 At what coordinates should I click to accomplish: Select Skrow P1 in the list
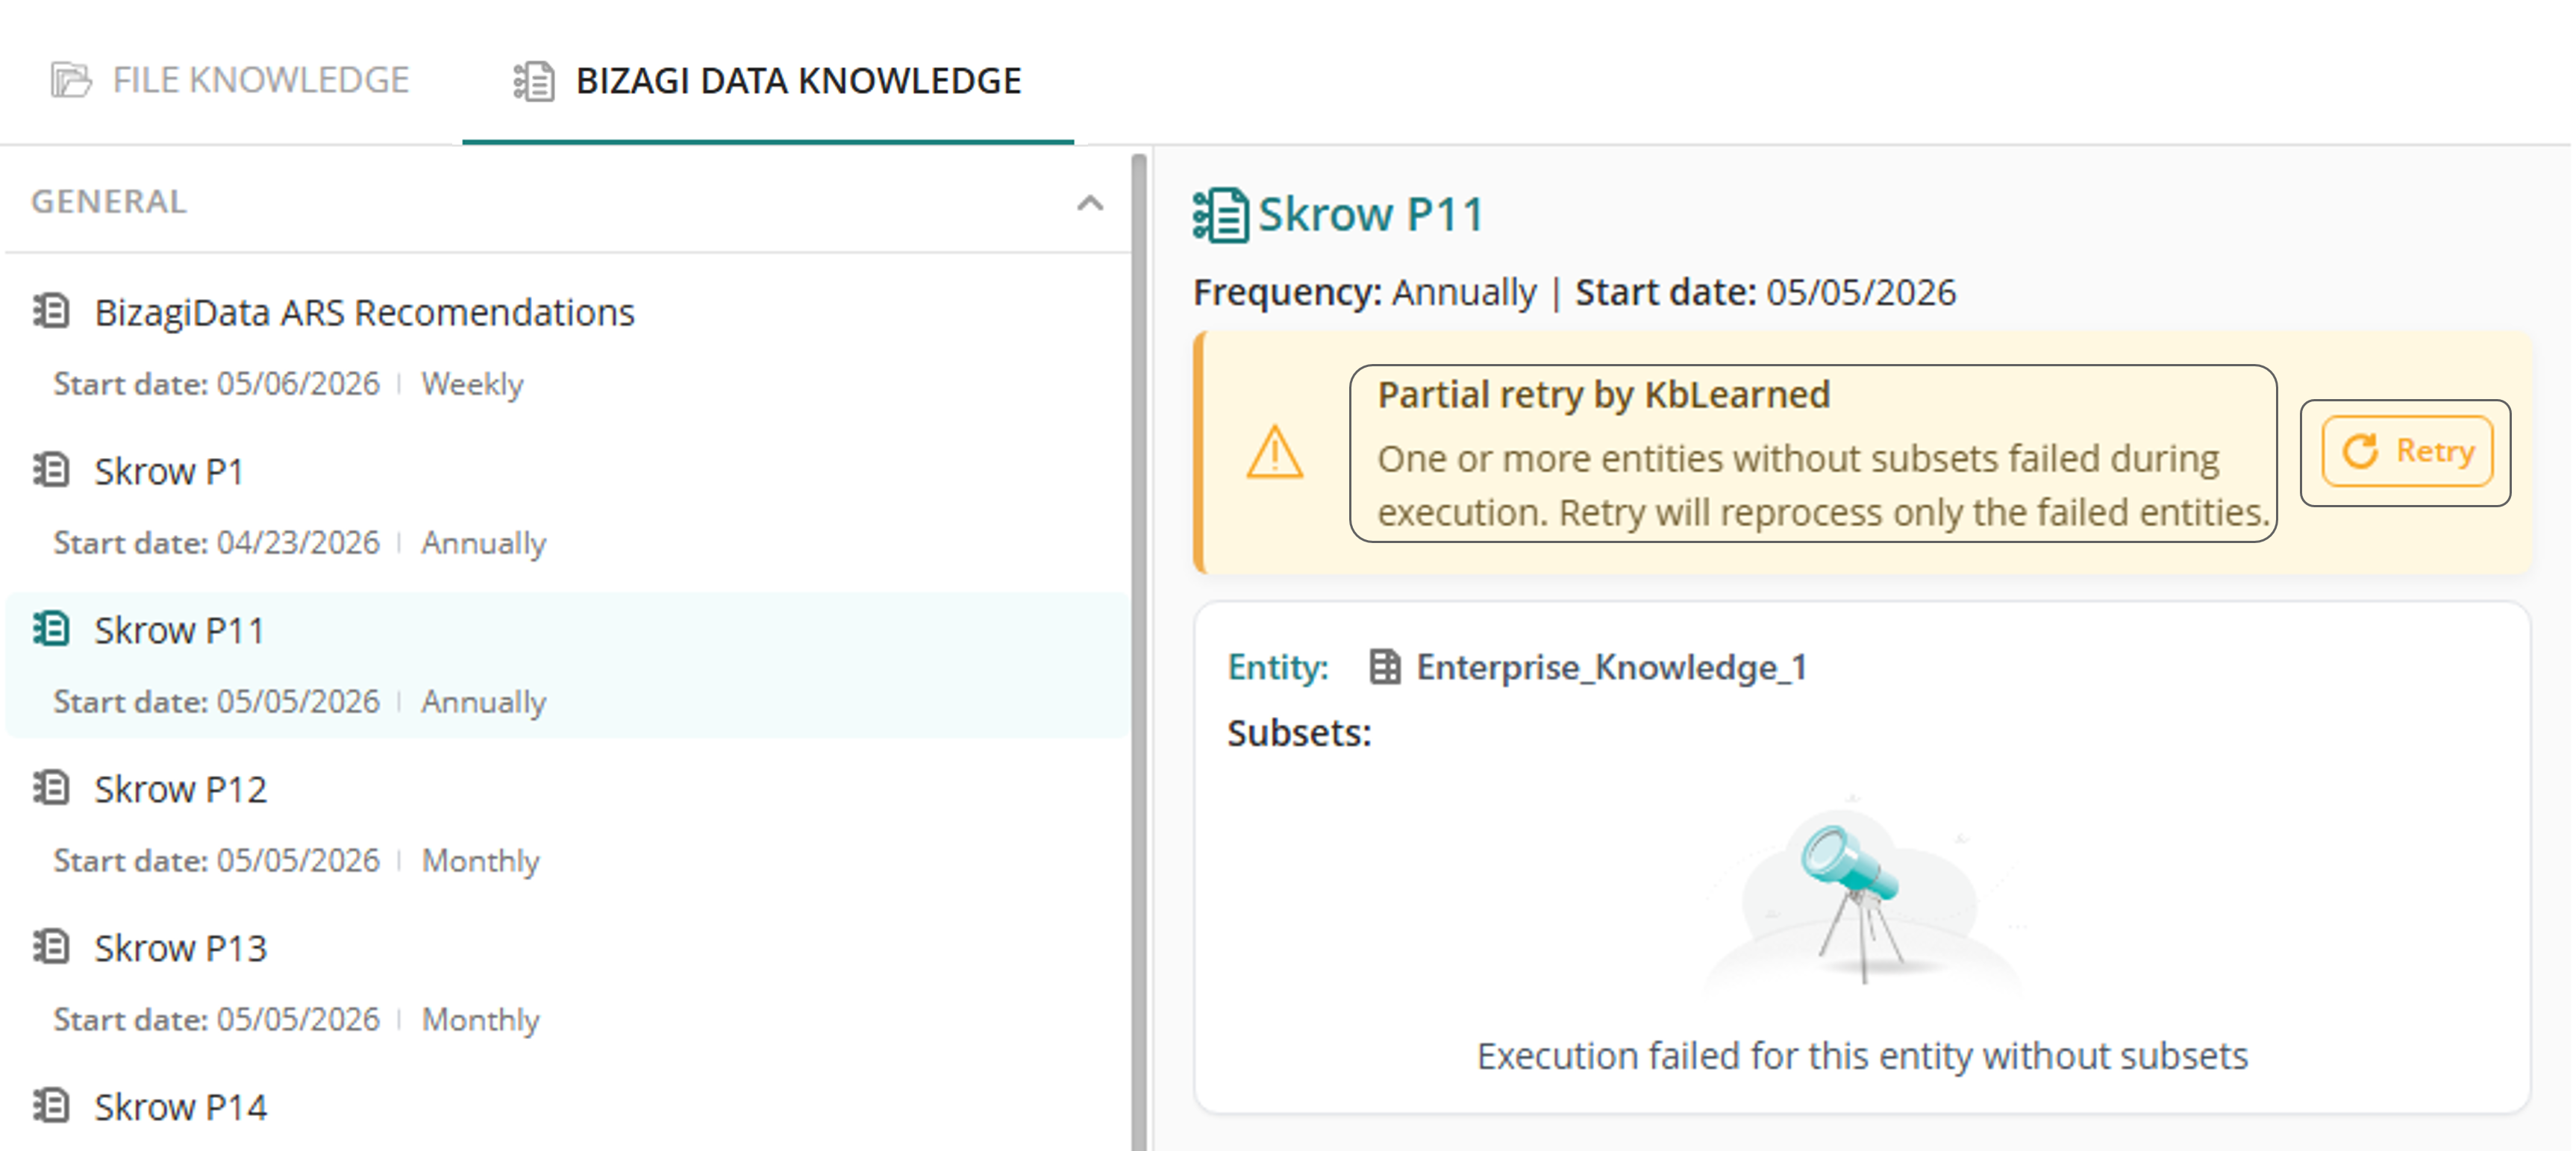tap(169, 471)
